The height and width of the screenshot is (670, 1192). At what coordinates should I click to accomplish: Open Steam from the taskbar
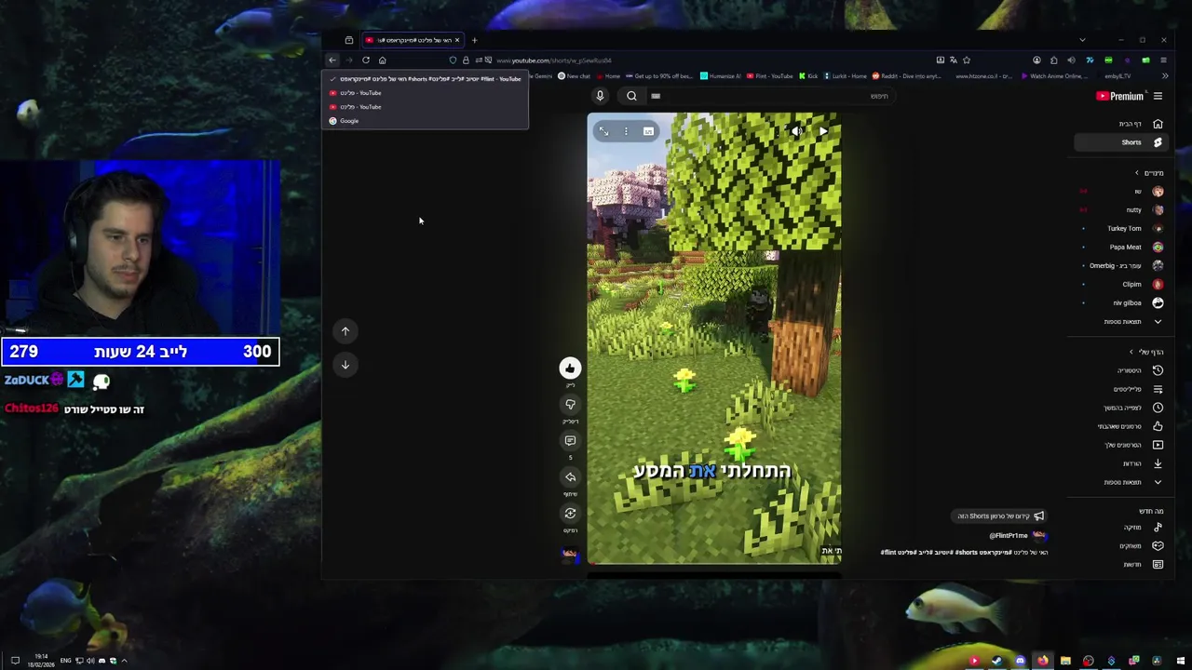pos(996,661)
